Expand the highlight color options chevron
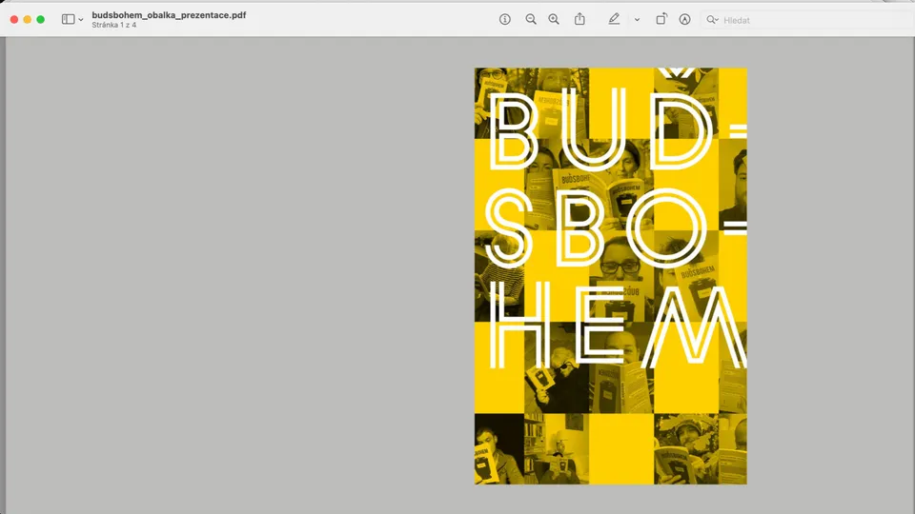 coord(637,20)
